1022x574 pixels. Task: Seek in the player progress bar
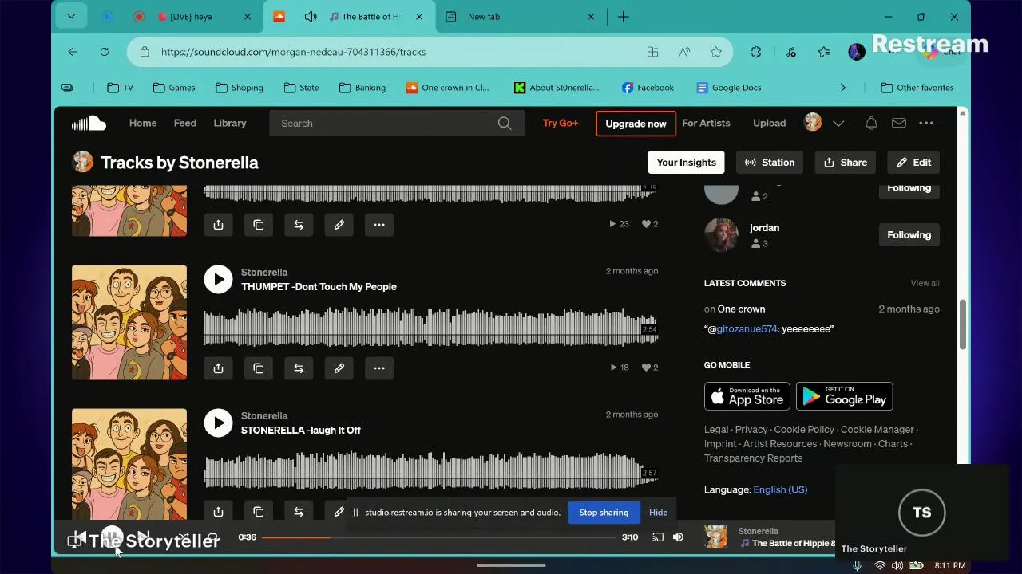point(439,537)
